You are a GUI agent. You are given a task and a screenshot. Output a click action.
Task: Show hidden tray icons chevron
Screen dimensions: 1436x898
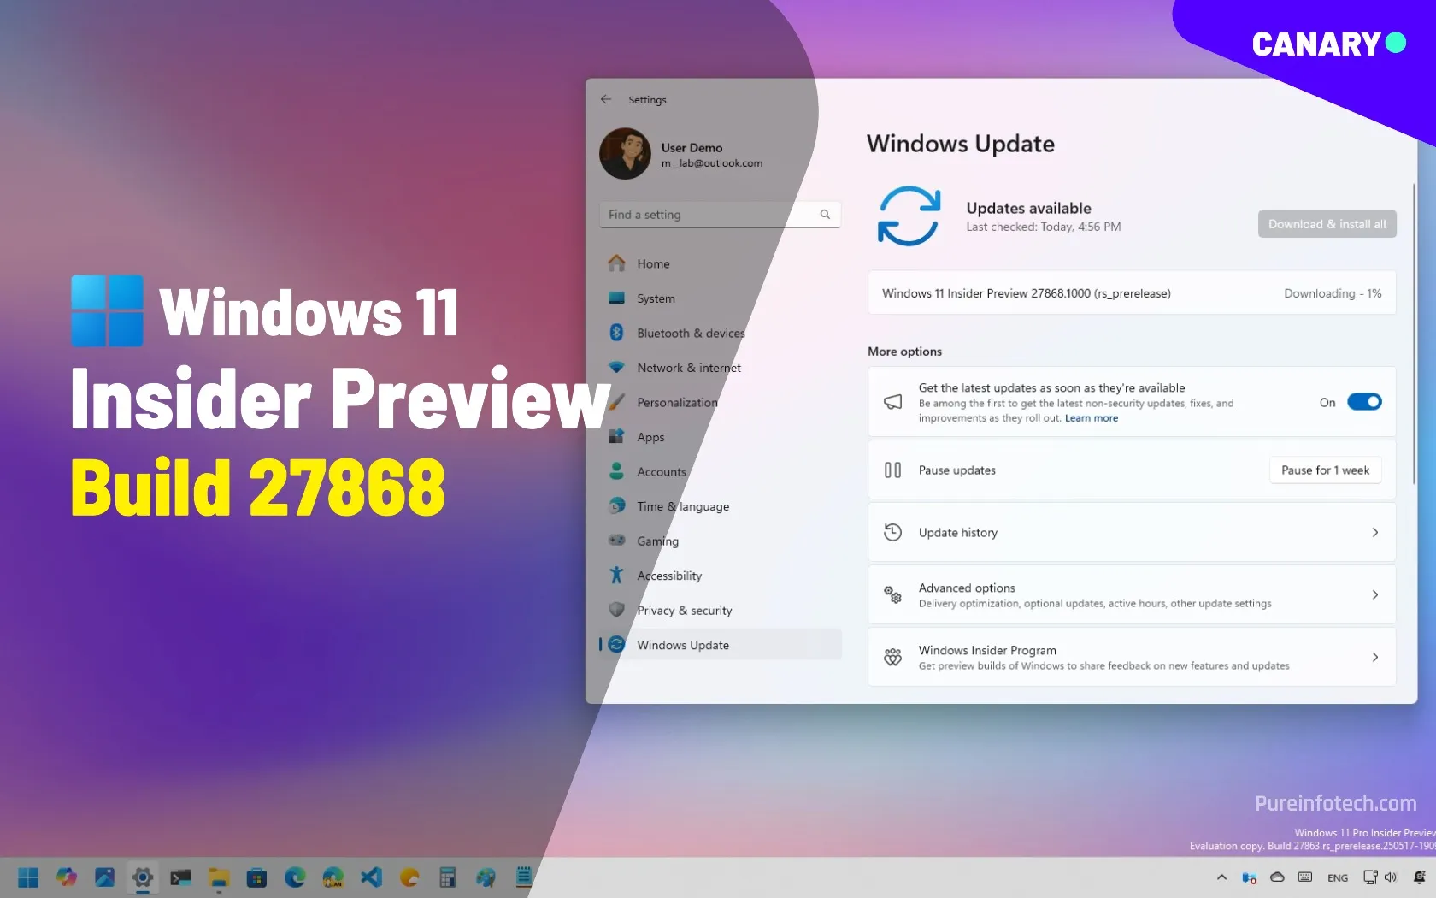point(1221,877)
